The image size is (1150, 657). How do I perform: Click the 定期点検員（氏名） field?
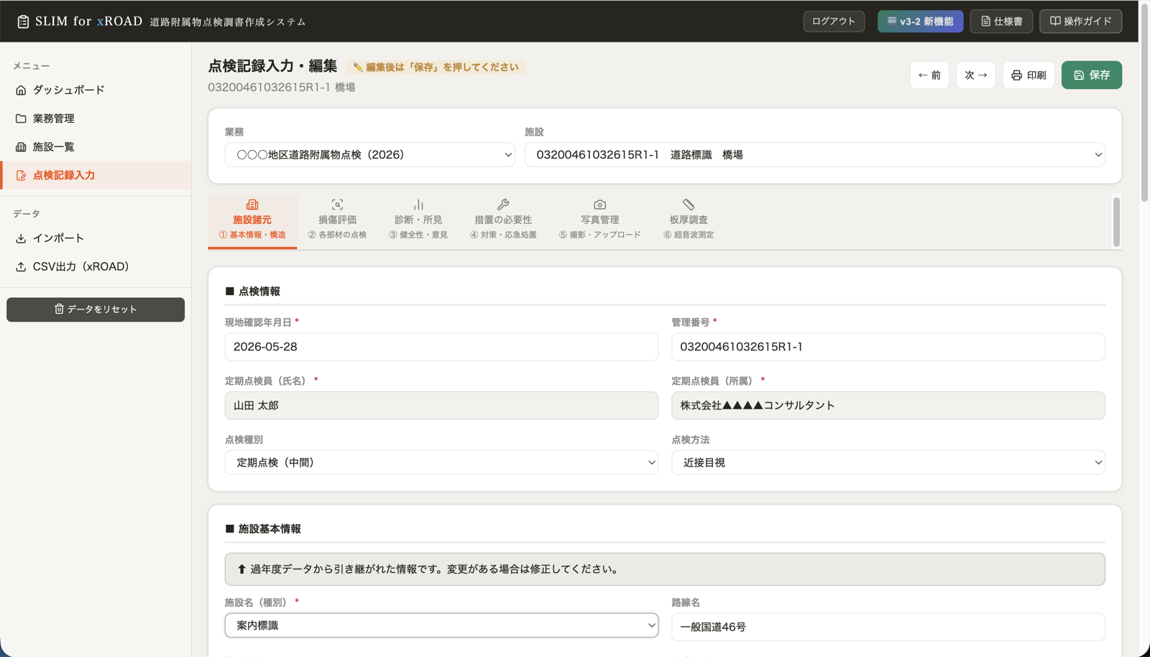[x=441, y=406]
